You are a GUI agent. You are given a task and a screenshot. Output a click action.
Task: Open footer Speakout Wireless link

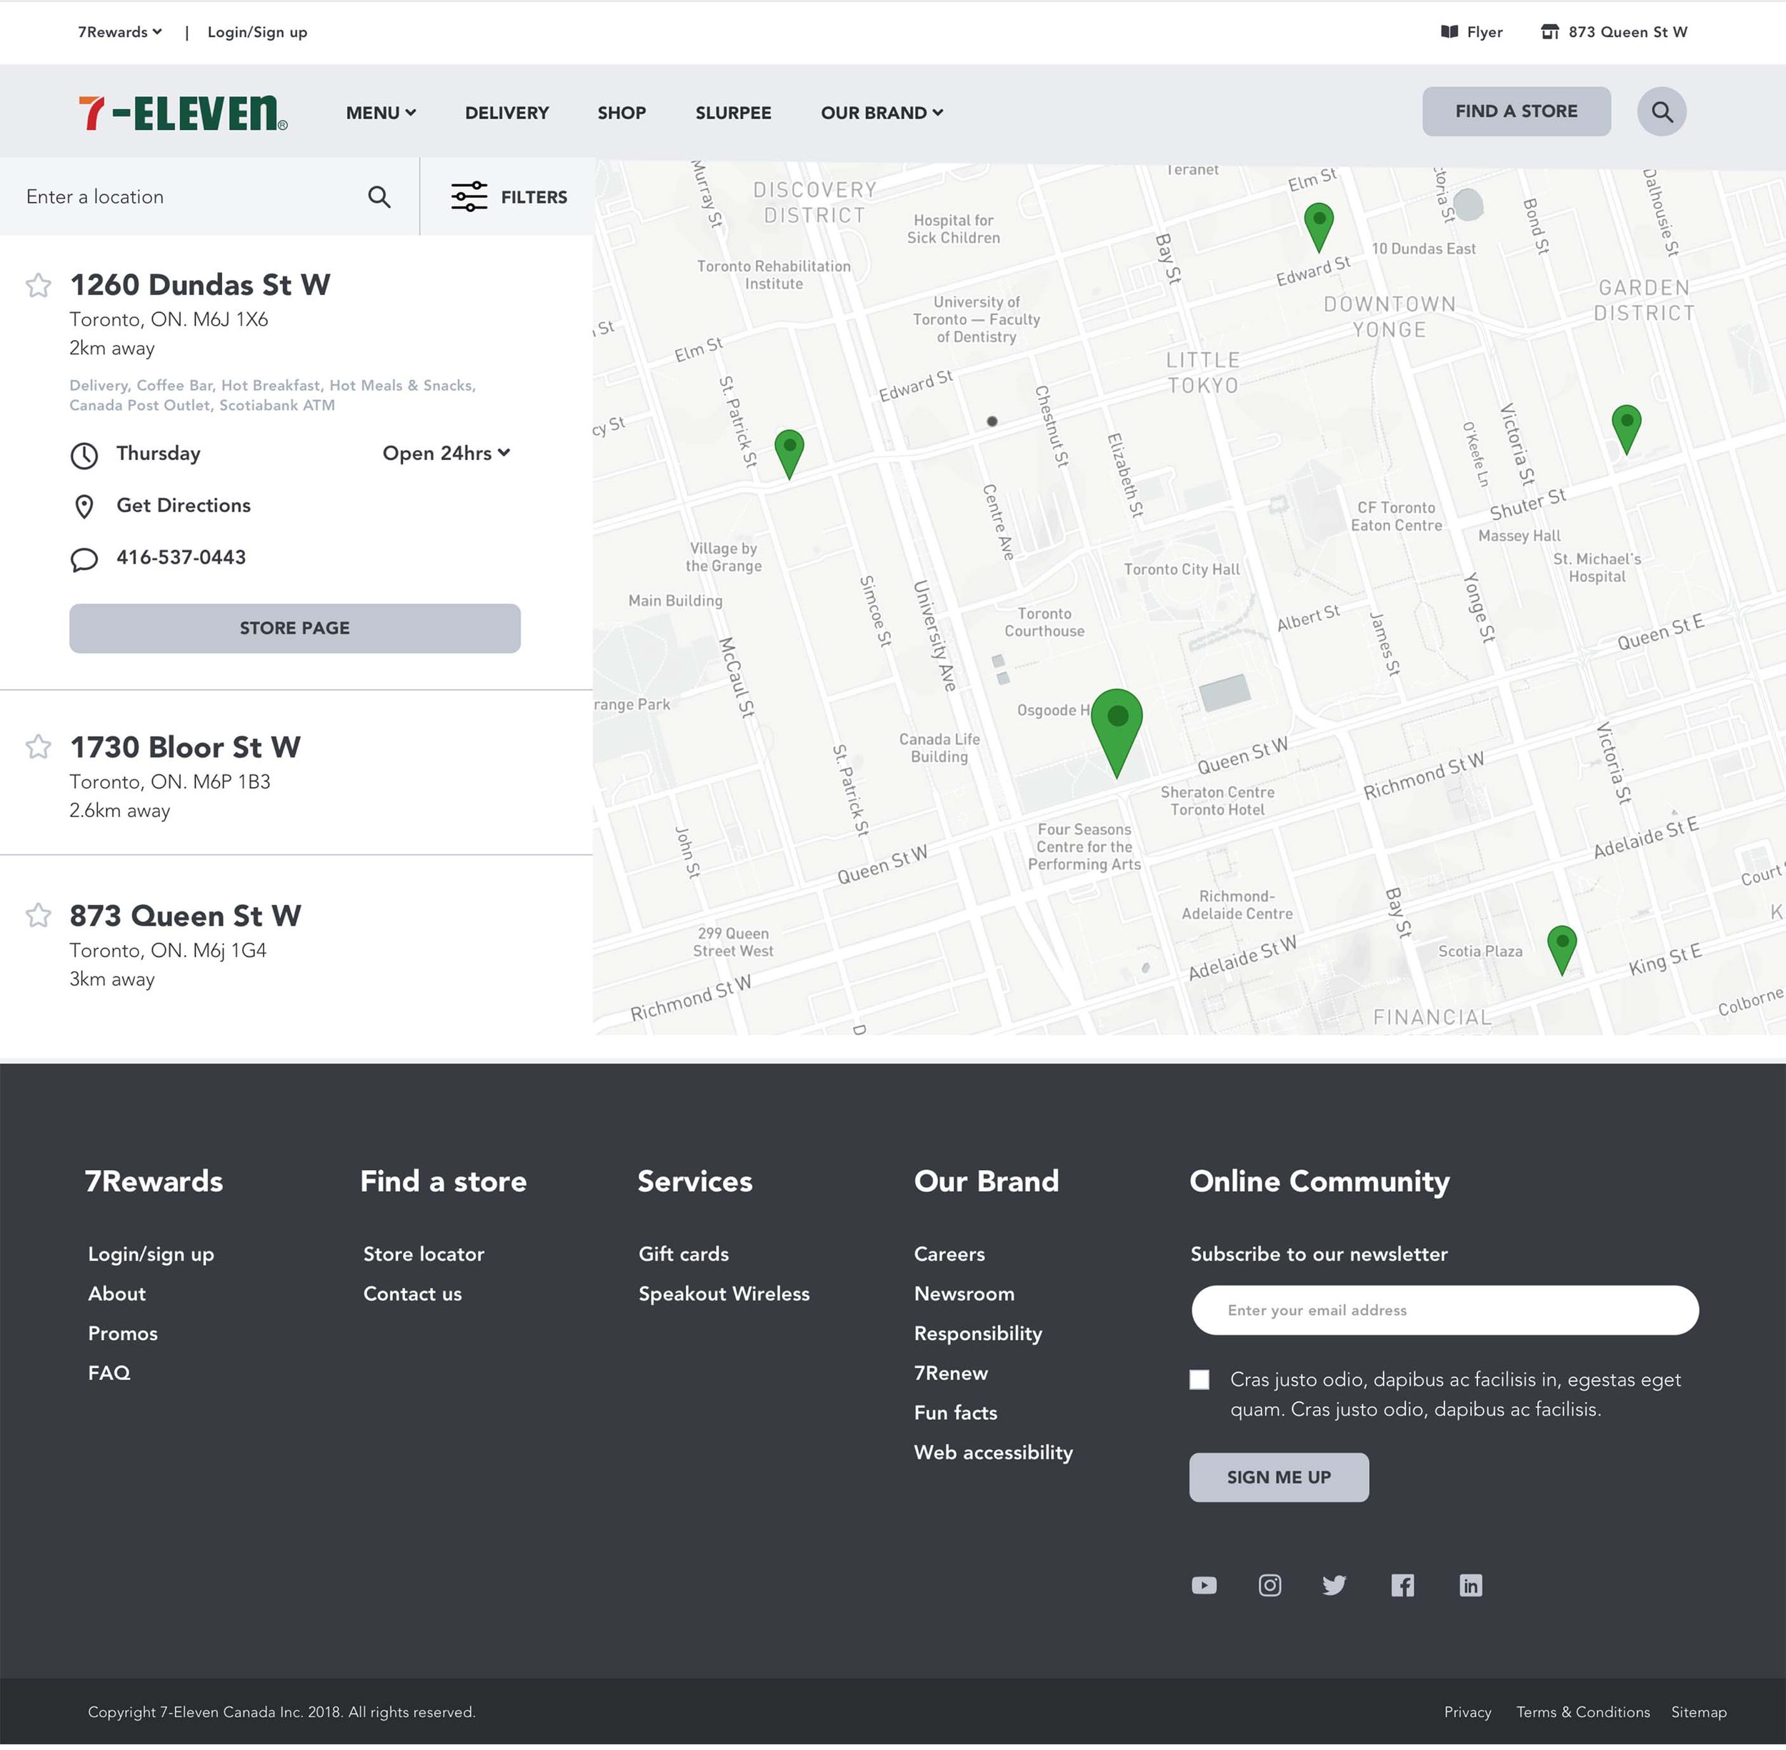pyautogui.click(x=724, y=1293)
